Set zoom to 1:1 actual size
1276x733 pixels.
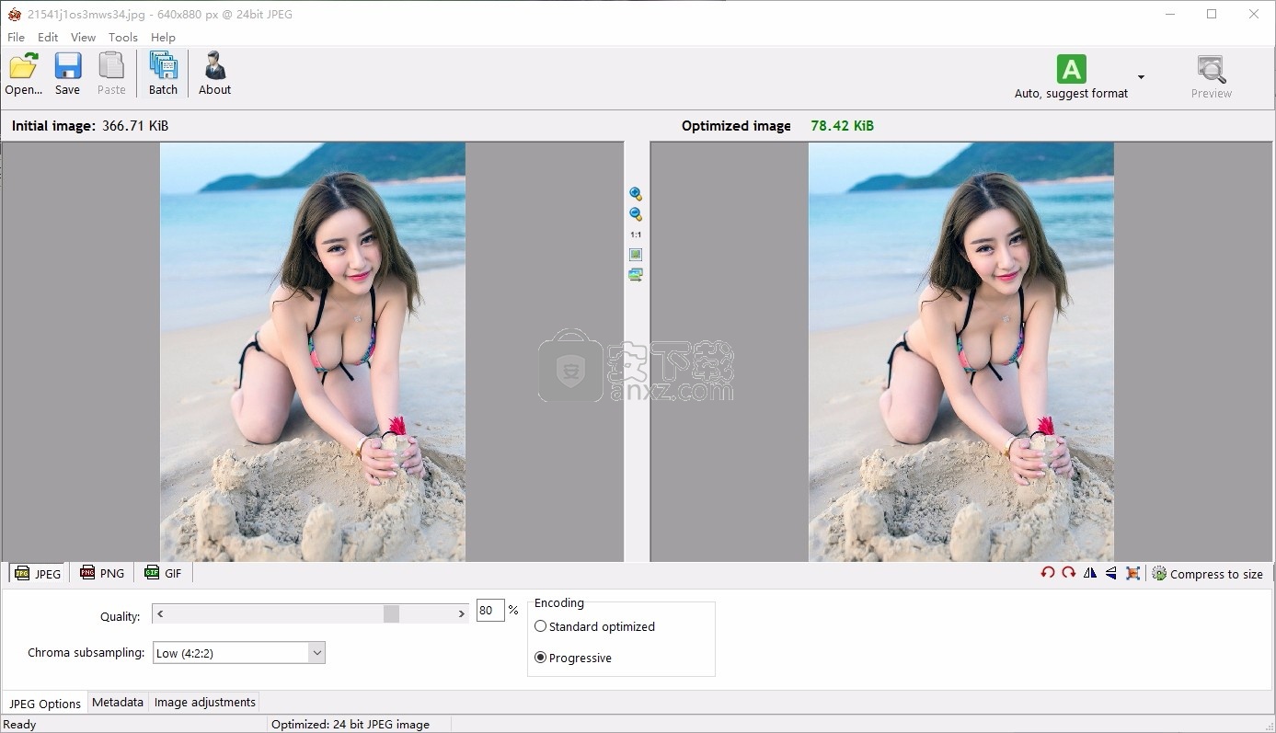pyautogui.click(x=636, y=235)
